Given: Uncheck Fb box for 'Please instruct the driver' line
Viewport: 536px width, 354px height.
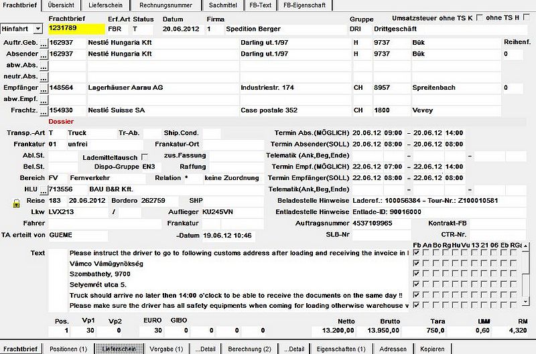Looking at the screenshot, I should (416, 253).
